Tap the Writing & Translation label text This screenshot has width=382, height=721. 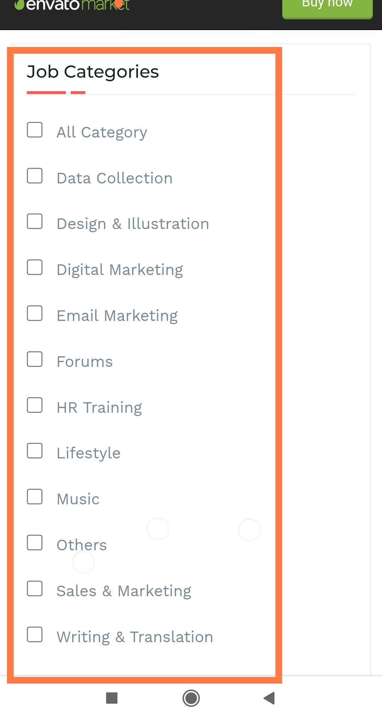tap(135, 637)
